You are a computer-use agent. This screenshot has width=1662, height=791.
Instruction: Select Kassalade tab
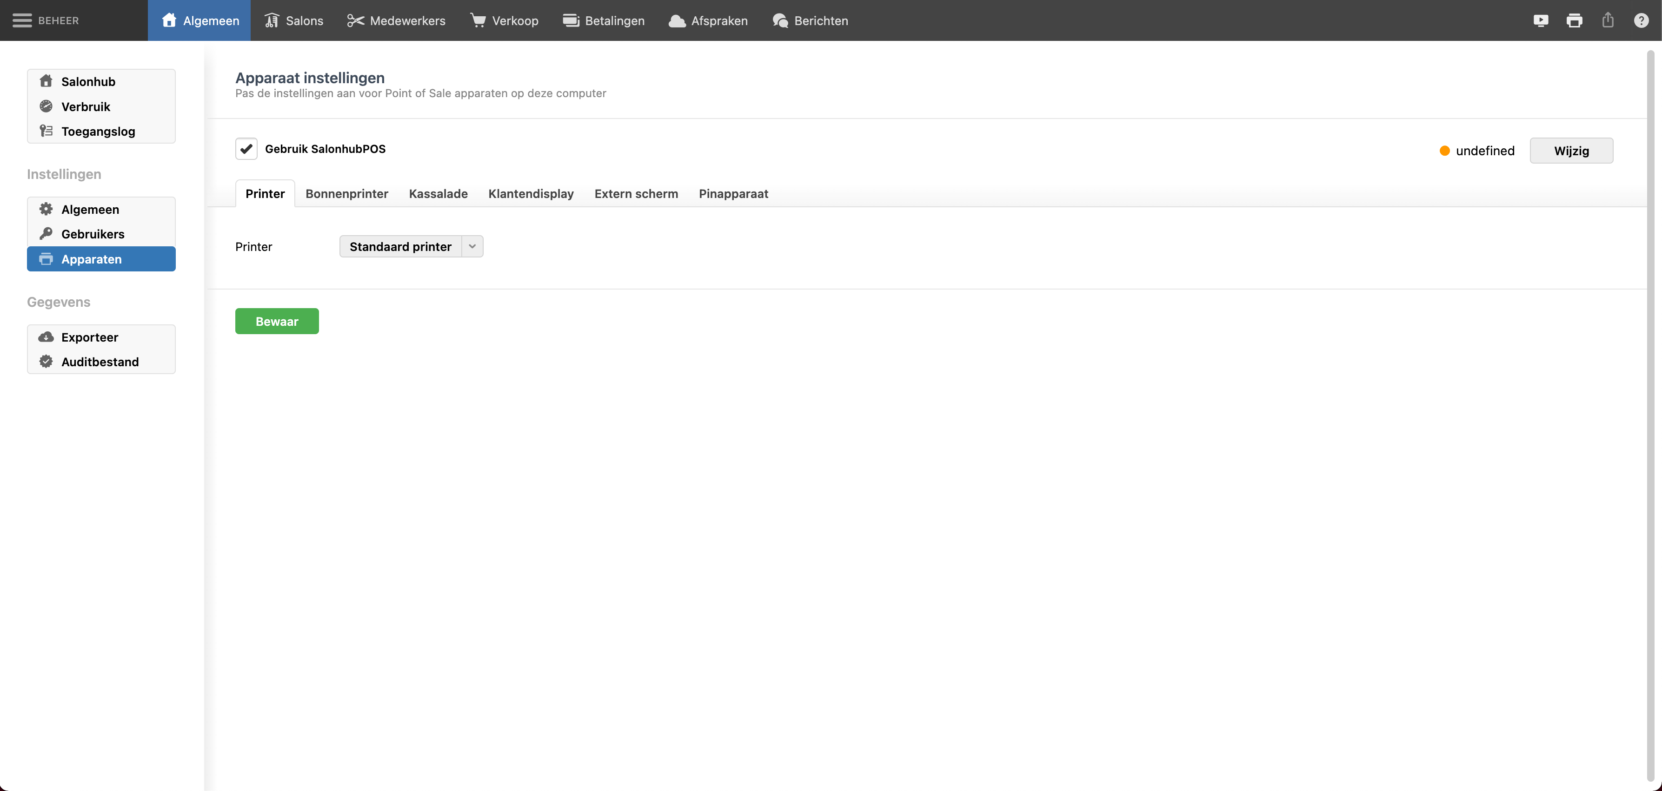click(438, 194)
